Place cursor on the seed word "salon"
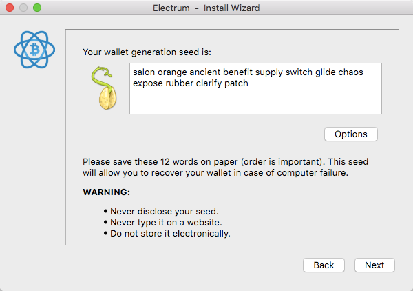Viewport: 413px width, 291px height. point(144,72)
